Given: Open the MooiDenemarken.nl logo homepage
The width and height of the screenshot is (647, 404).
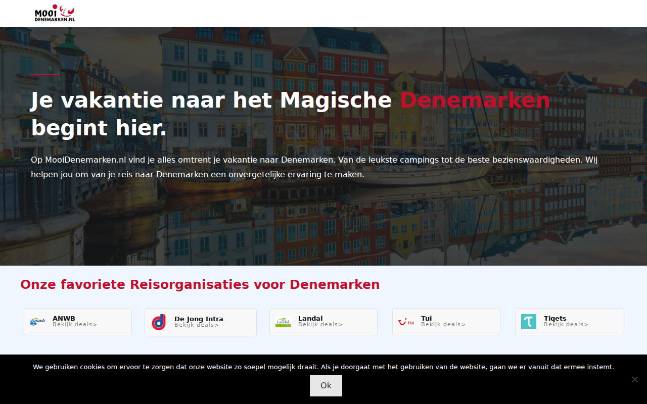Looking at the screenshot, I should [55, 13].
